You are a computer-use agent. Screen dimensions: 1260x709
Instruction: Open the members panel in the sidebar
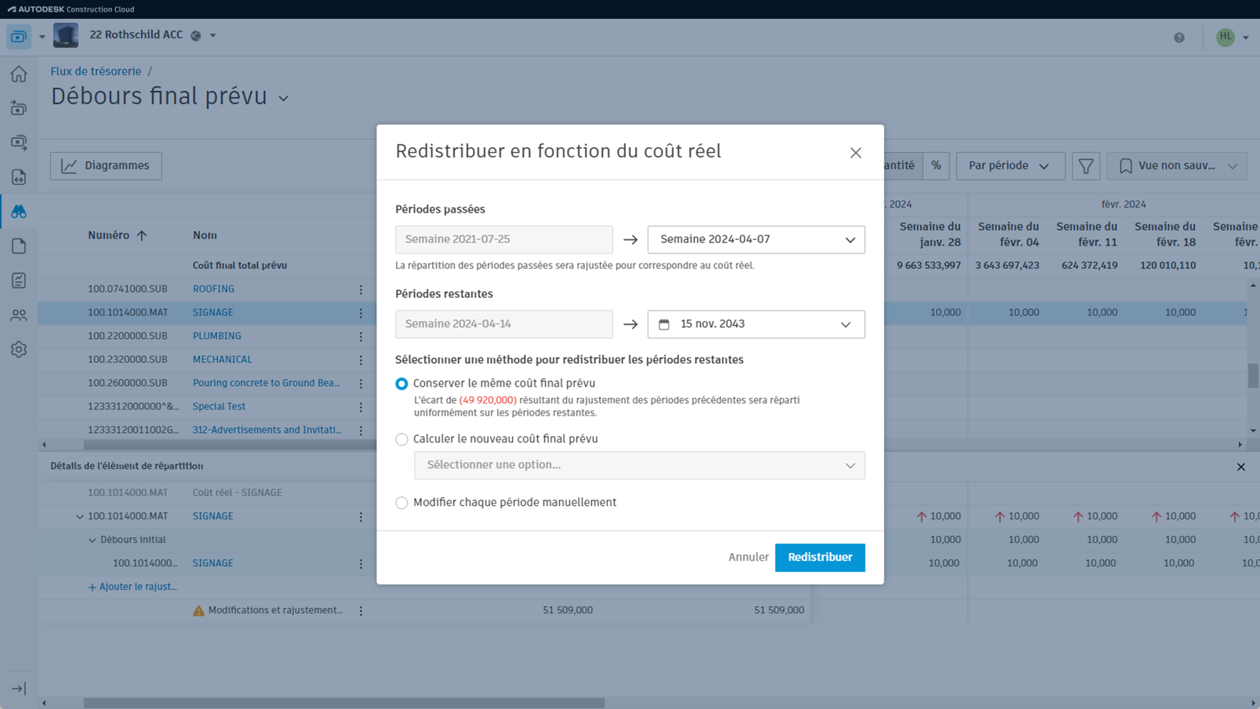coord(18,315)
